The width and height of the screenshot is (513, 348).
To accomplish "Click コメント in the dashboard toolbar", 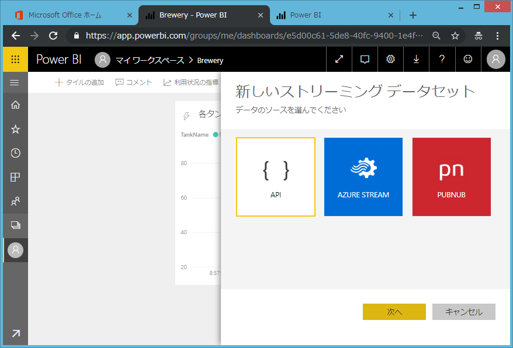I will (133, 82).
